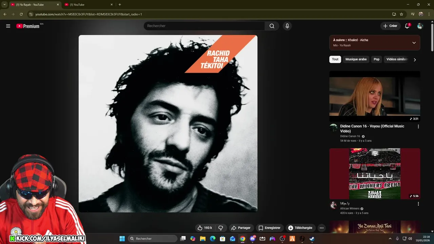Expand the À suivre mix playlist panel

(x=414, y=43)
